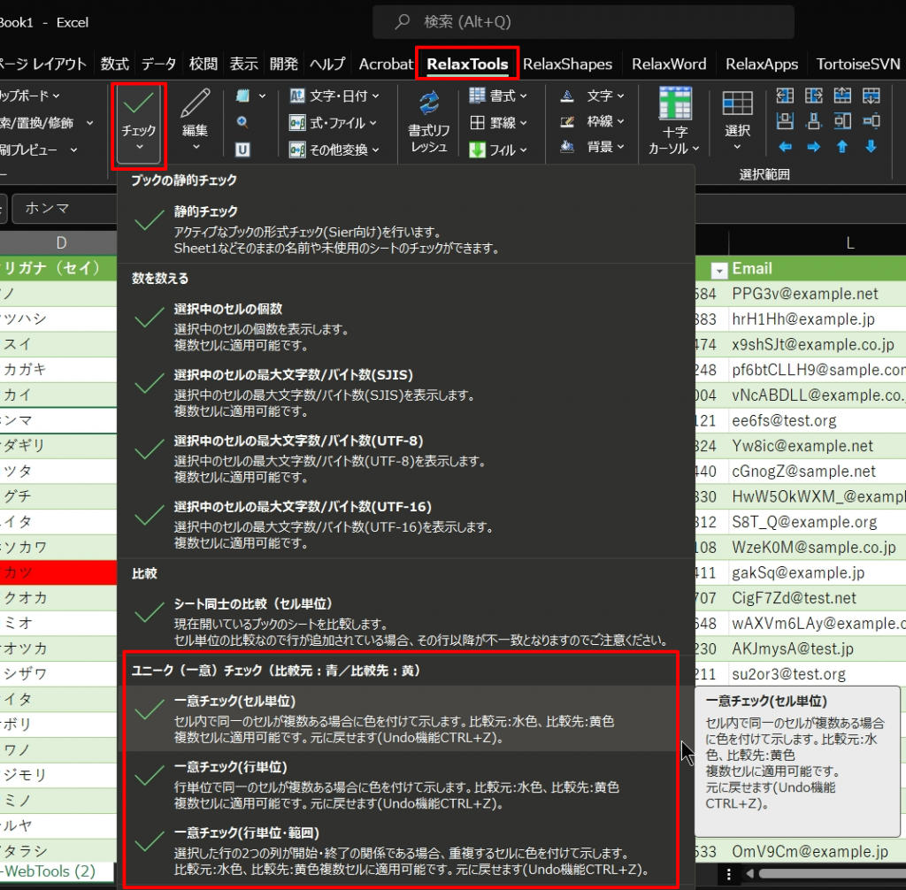This screenshot has height=890, width=906.
Task: Click the three-dot handle beside the sheet tabs
Action: coord(729,873)
